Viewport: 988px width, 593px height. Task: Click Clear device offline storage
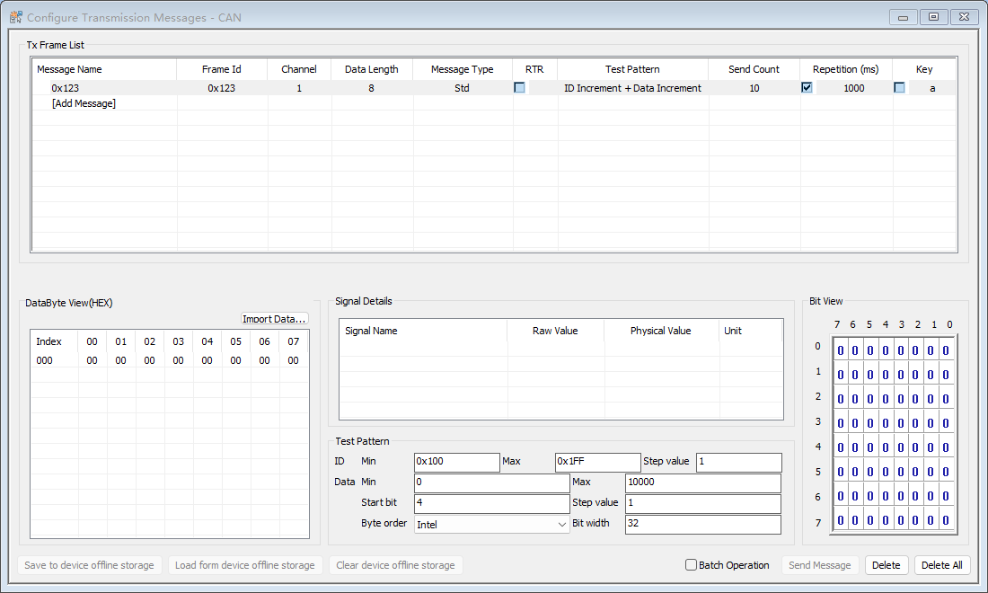click(396, 565)
